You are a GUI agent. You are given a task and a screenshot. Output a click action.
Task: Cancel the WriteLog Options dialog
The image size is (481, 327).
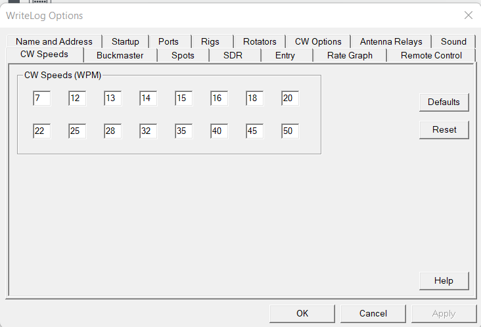pos(373,313)
